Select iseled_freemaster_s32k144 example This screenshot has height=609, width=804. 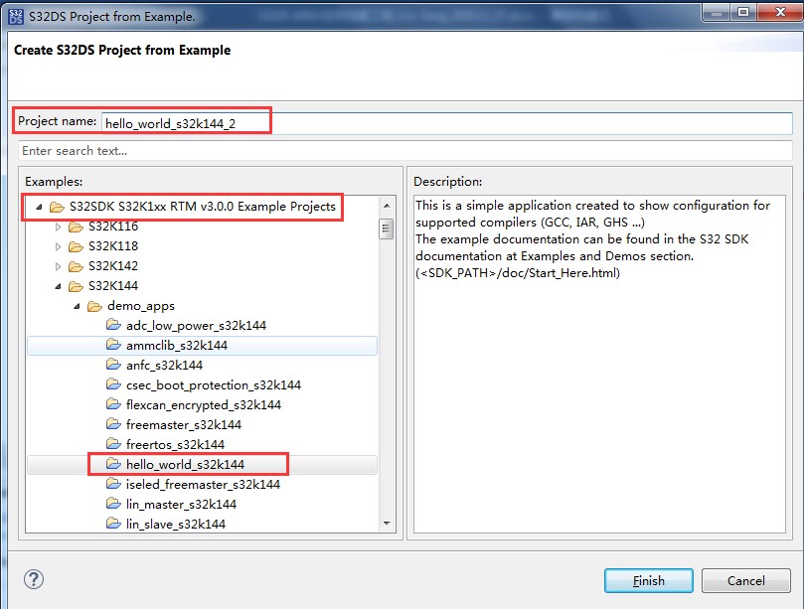[203, 485]
